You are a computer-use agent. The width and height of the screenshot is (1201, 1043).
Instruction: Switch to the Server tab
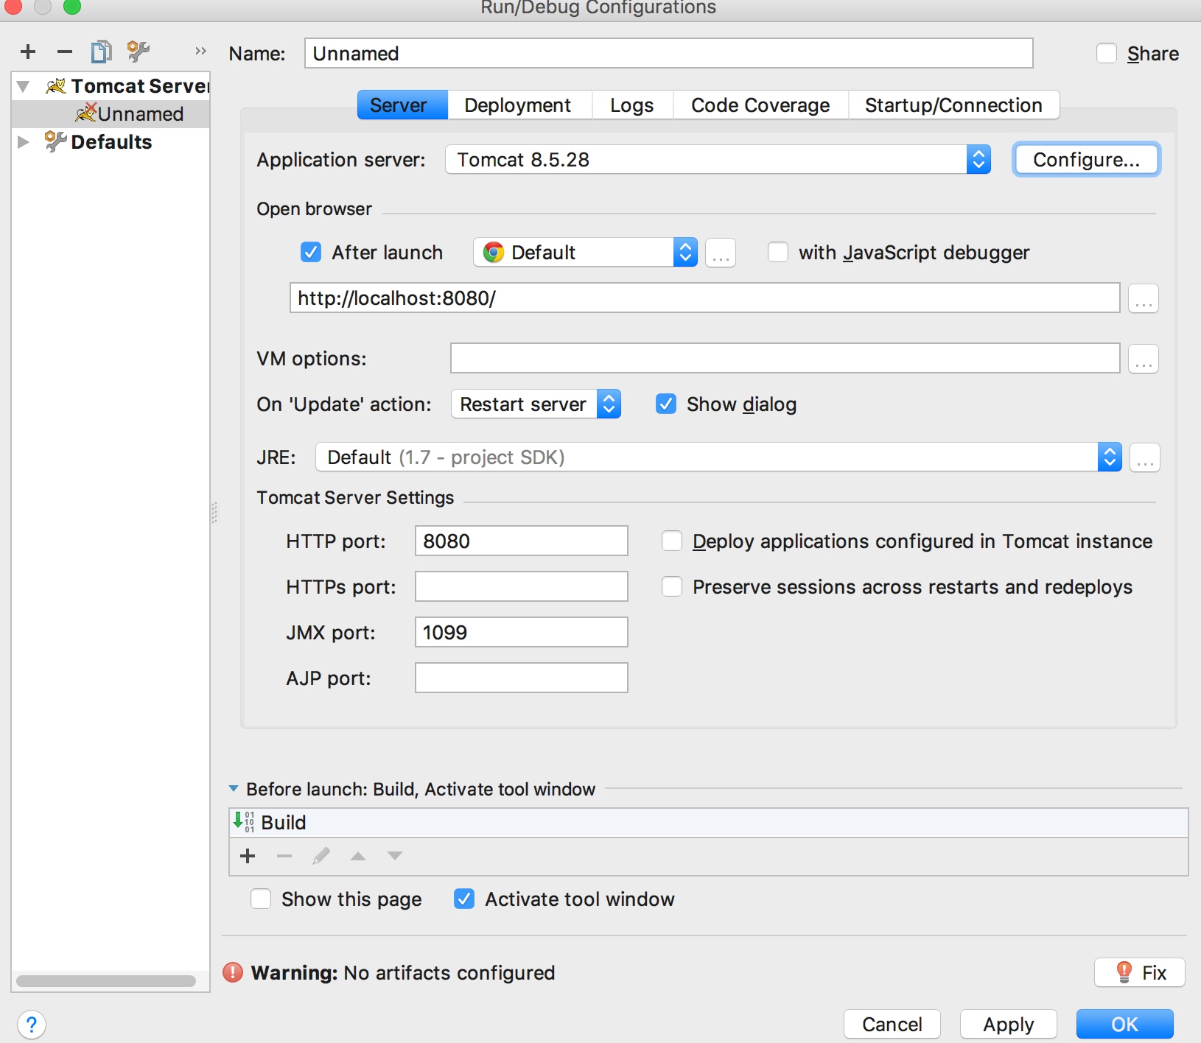coord(402,105)
